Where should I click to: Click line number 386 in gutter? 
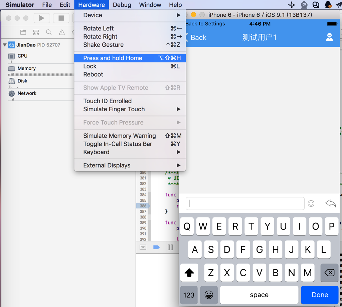[143, 206]
